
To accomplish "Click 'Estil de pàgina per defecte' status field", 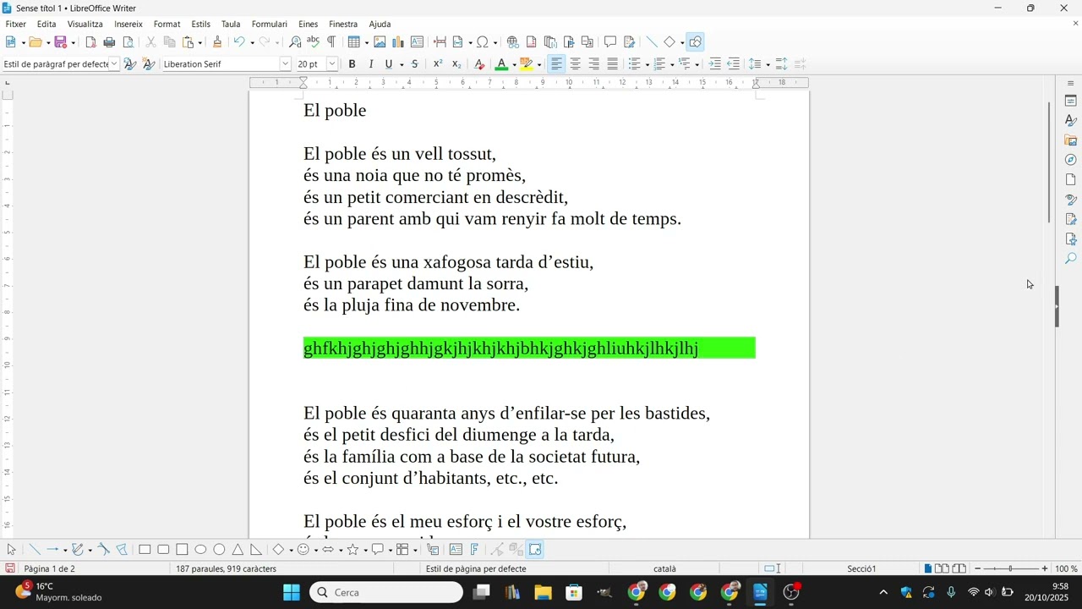I will 476,568.
